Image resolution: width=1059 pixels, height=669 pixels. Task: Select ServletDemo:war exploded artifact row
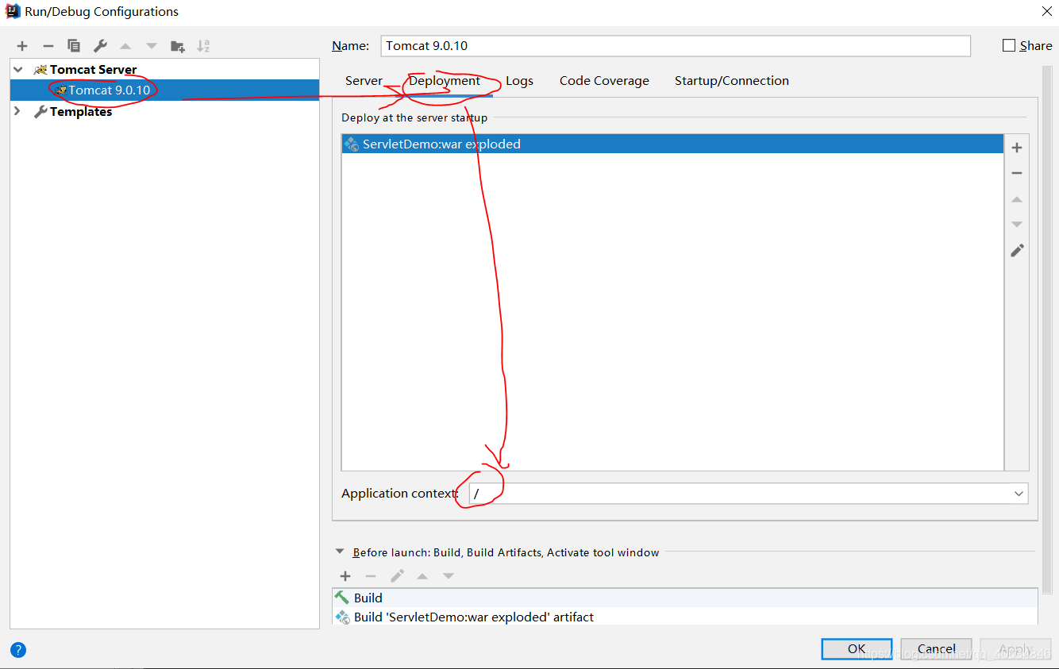[672, 144]
